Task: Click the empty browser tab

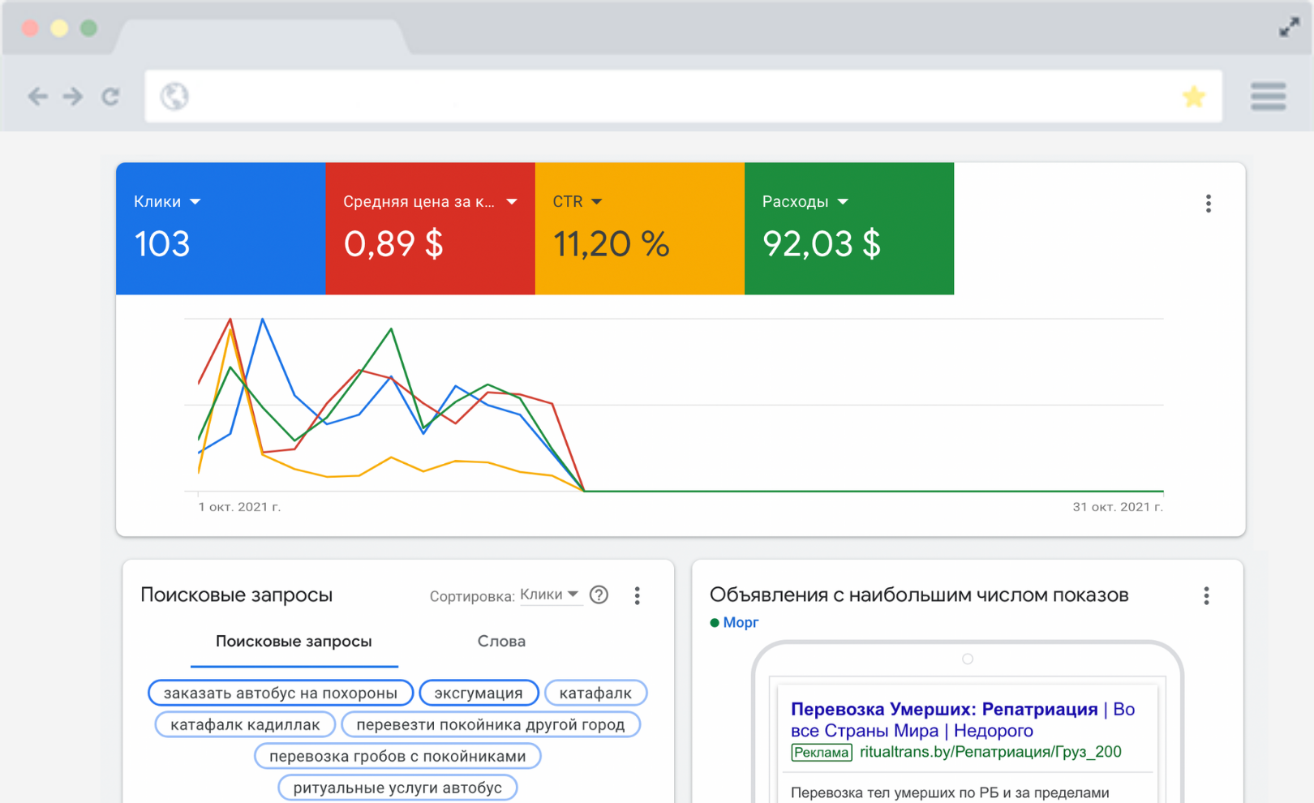Action: 261,36
